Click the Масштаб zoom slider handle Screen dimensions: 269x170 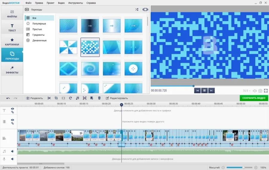243,168
